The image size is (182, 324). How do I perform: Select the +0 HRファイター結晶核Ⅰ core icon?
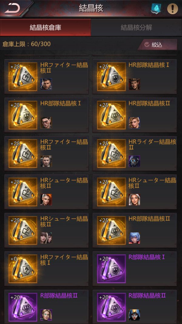(23, 269)
